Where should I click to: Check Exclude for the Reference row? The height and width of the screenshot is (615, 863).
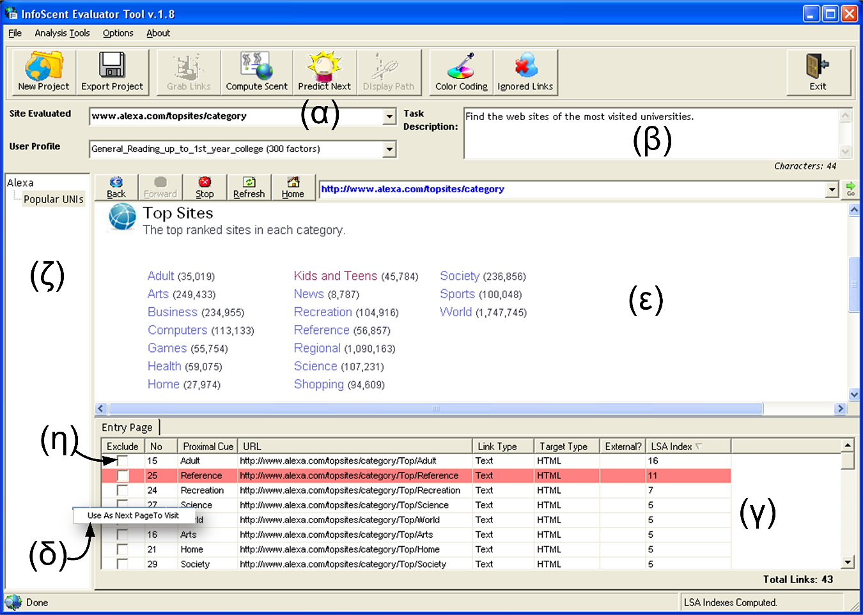pos(122,476)
